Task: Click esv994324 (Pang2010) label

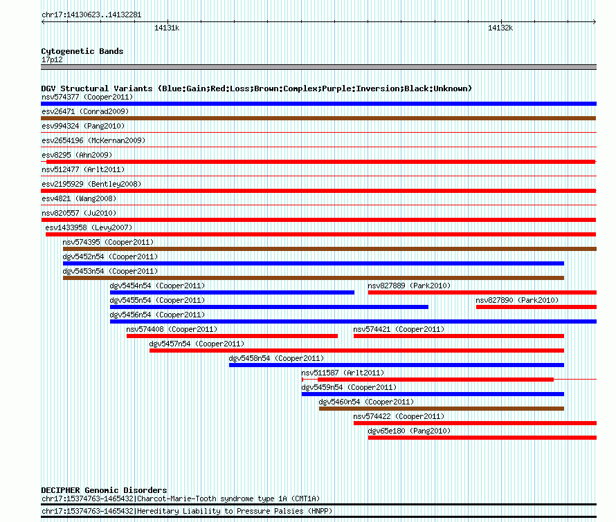Action: (83, 126)
